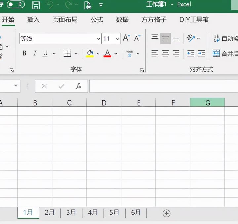Screen dimensions: 238x224
Task: Open the 数据 ribbon tab
Action: coord(122,20)
